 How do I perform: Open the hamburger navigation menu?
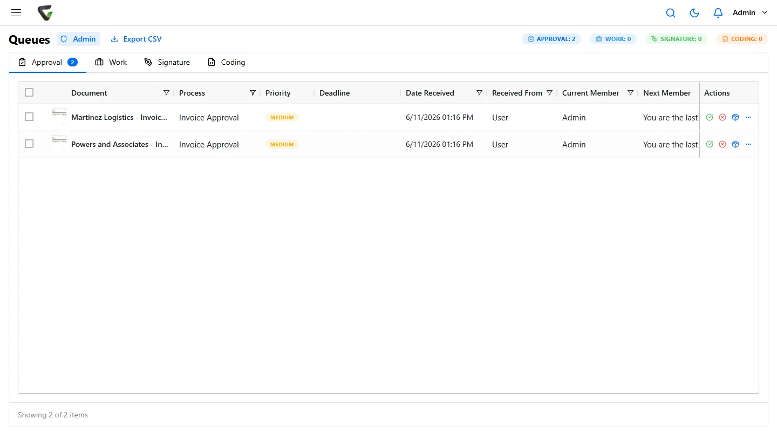pyautogui.click(x=16, y=12)
